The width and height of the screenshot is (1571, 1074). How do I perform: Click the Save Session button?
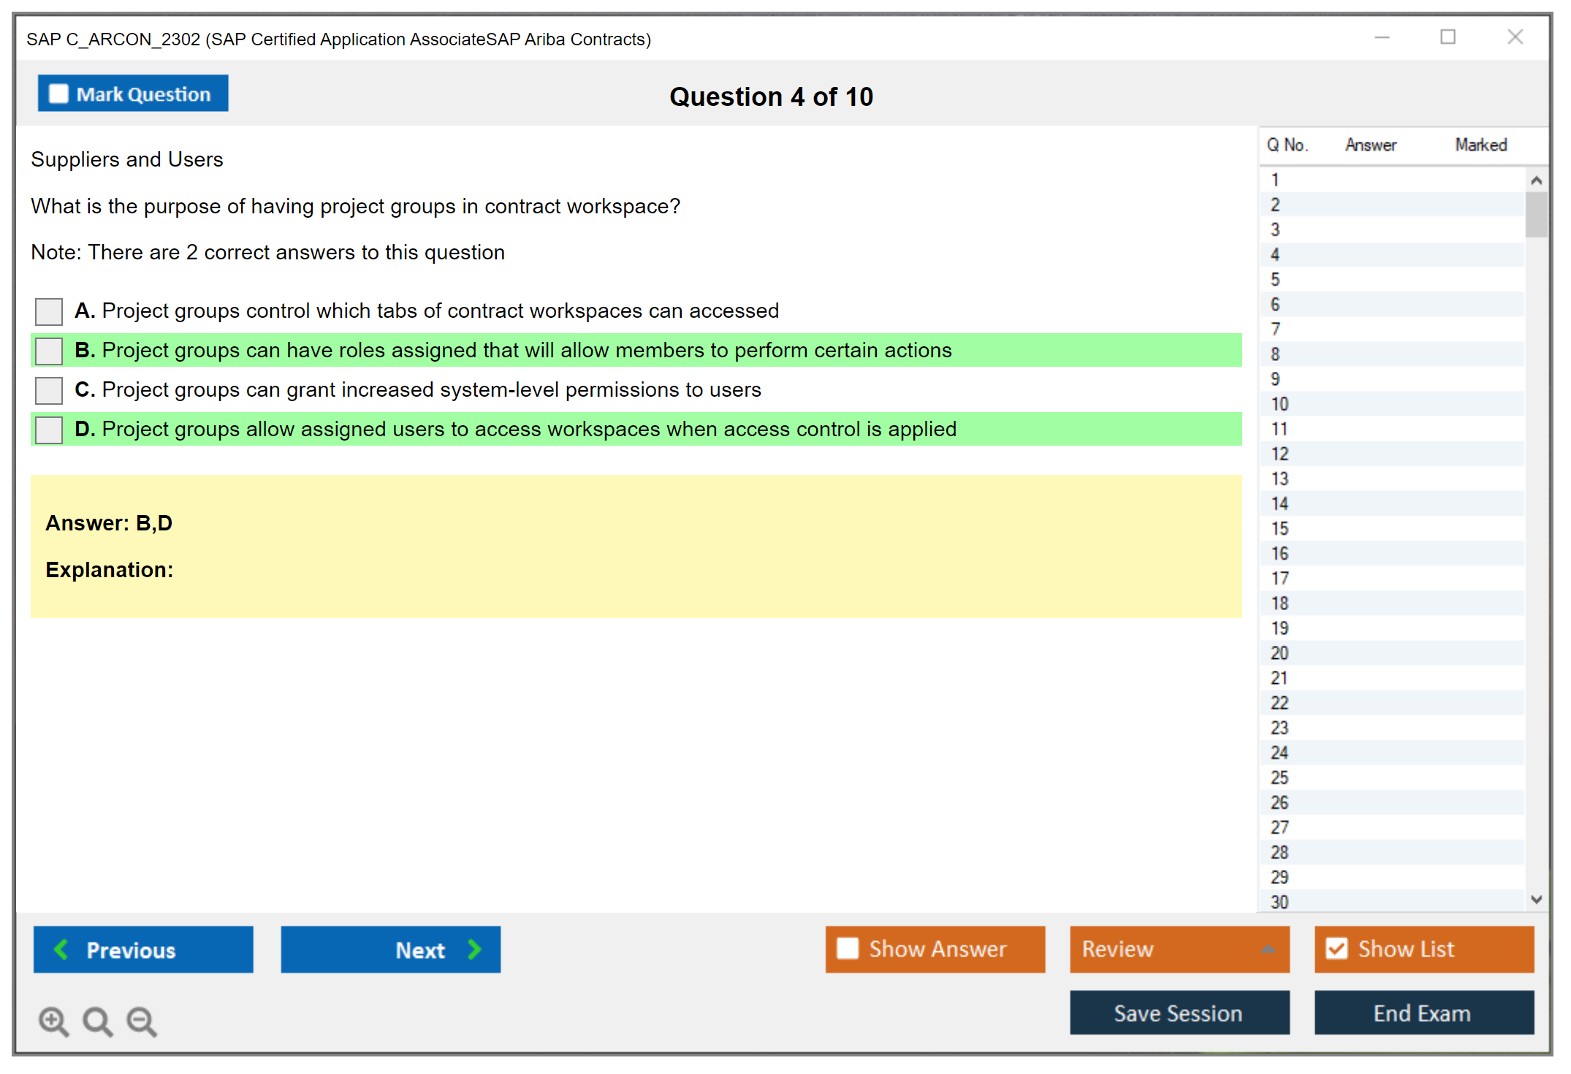pos(1179,1013)
